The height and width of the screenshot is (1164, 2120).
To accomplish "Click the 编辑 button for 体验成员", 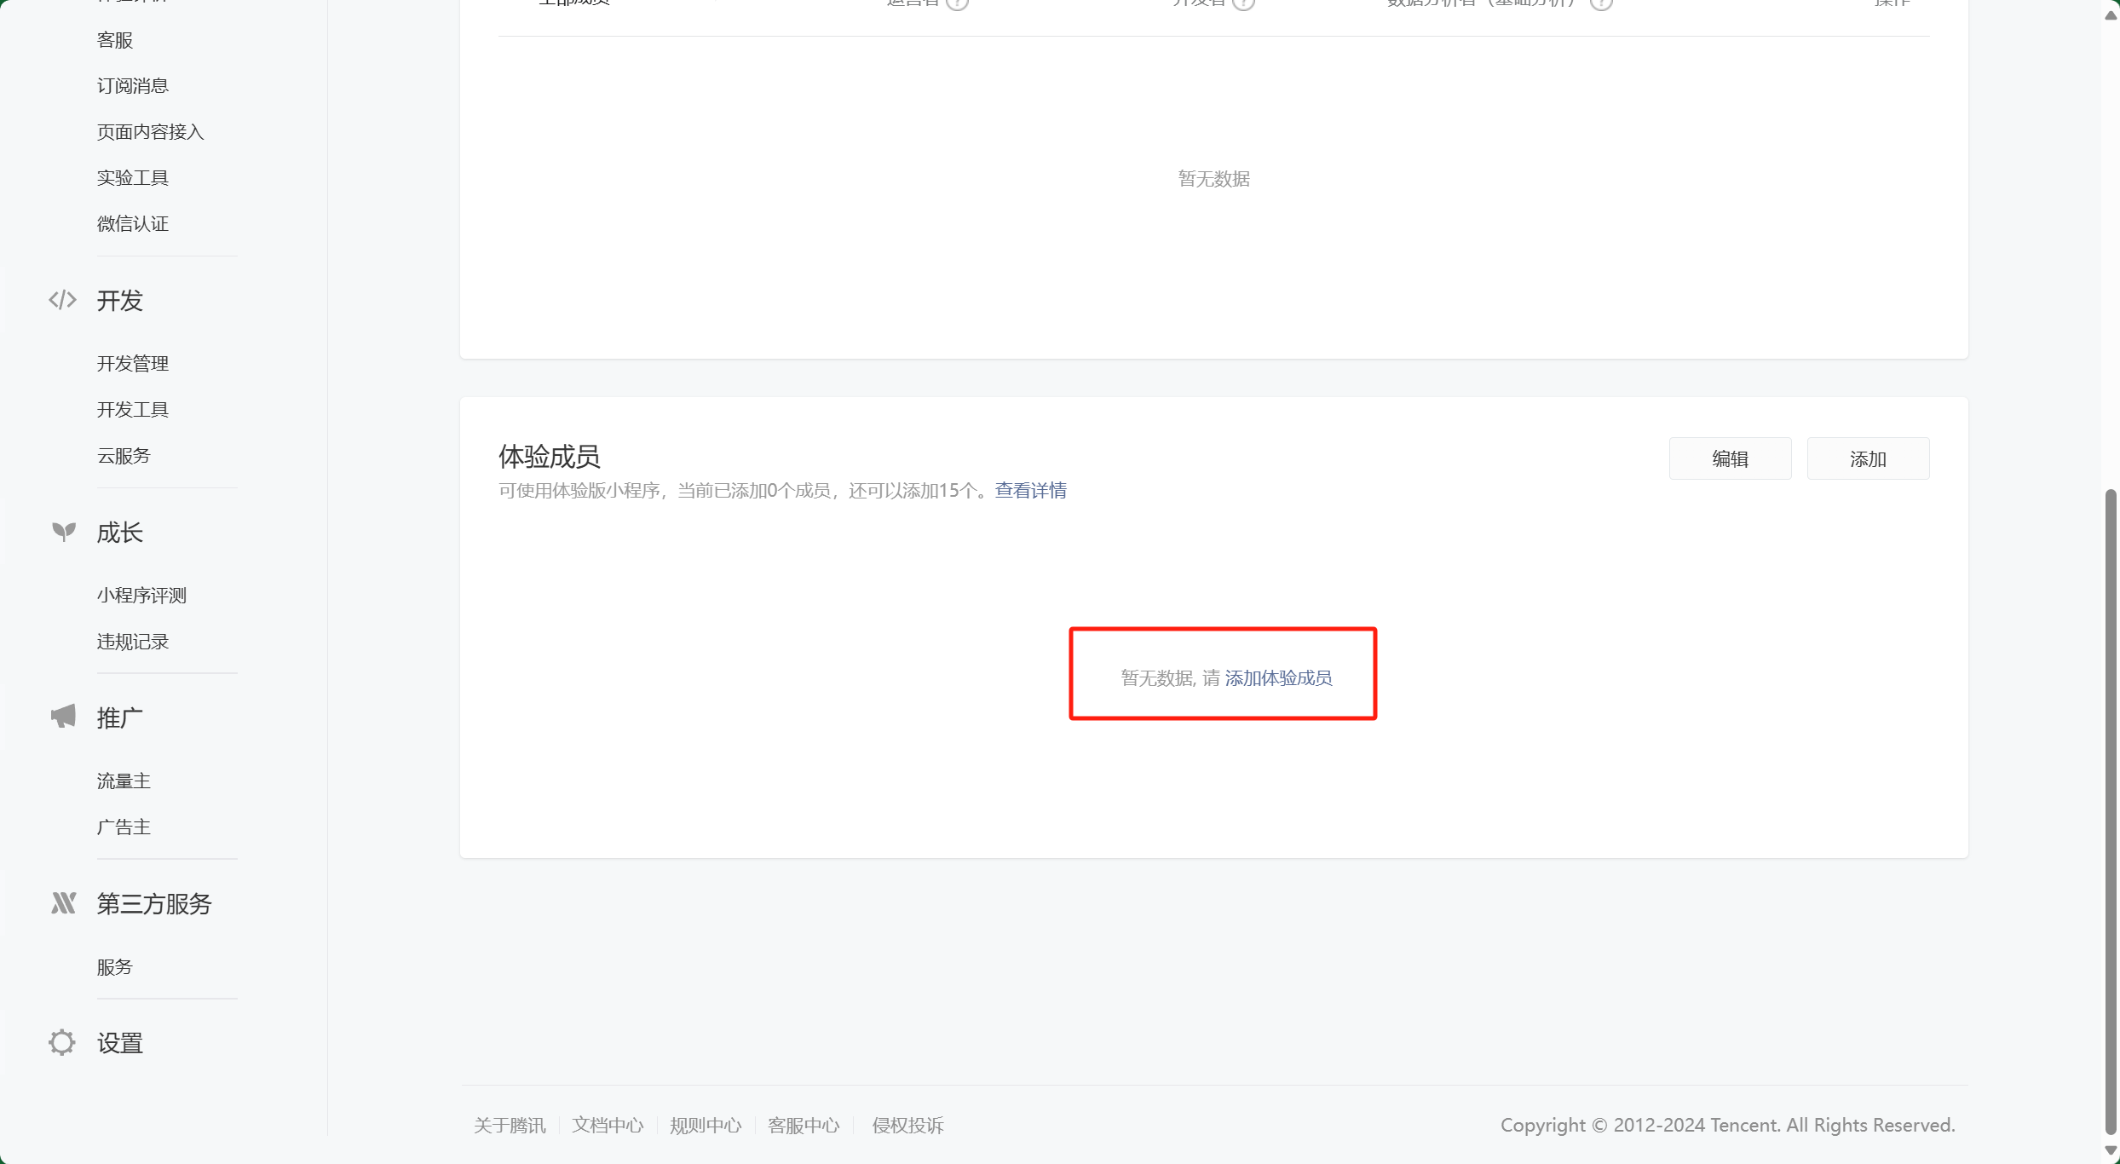I will (x=1730, y=458).
